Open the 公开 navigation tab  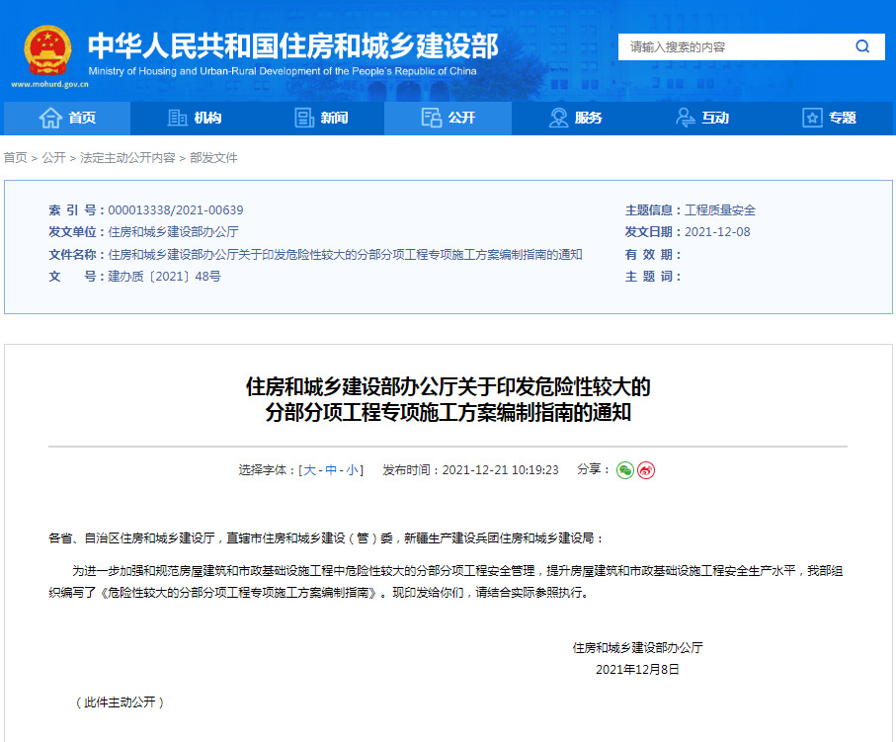(x=448, y=119)
